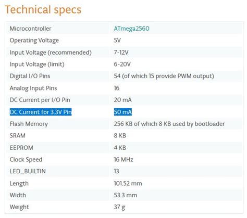Viewport: 247px width, 218px height.
Task: Click the highlighted 50 mA value
Action: pyautogui.click(x=123, y=112)
